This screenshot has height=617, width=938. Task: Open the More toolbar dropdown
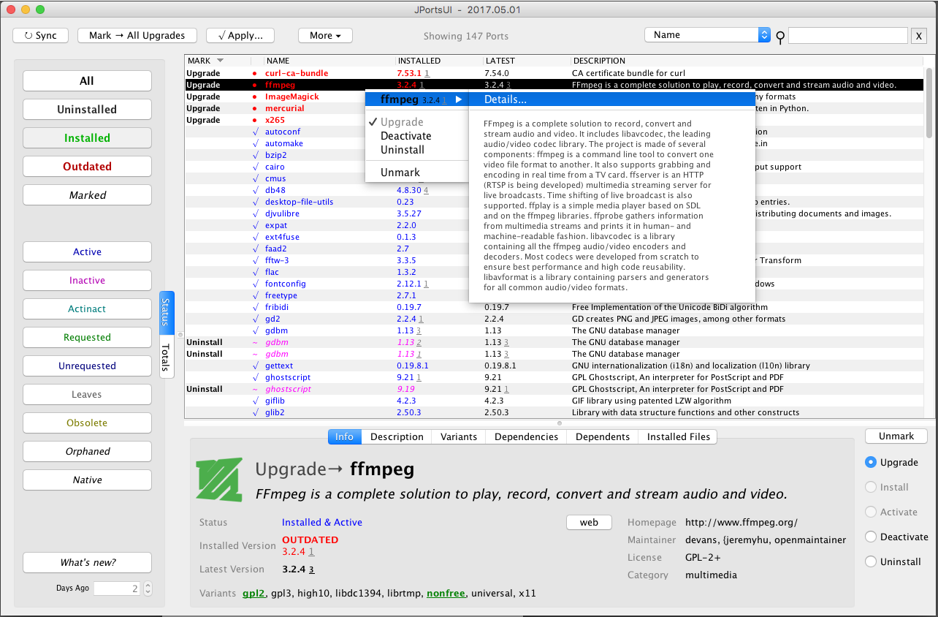click(x=324, y=34)
